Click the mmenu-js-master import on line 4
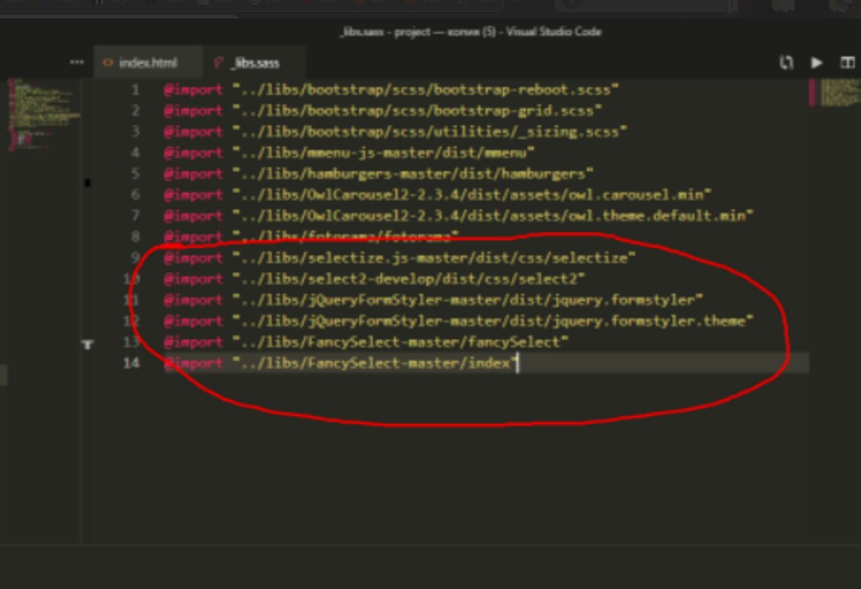The image size is (861, 589). (349, 152)
